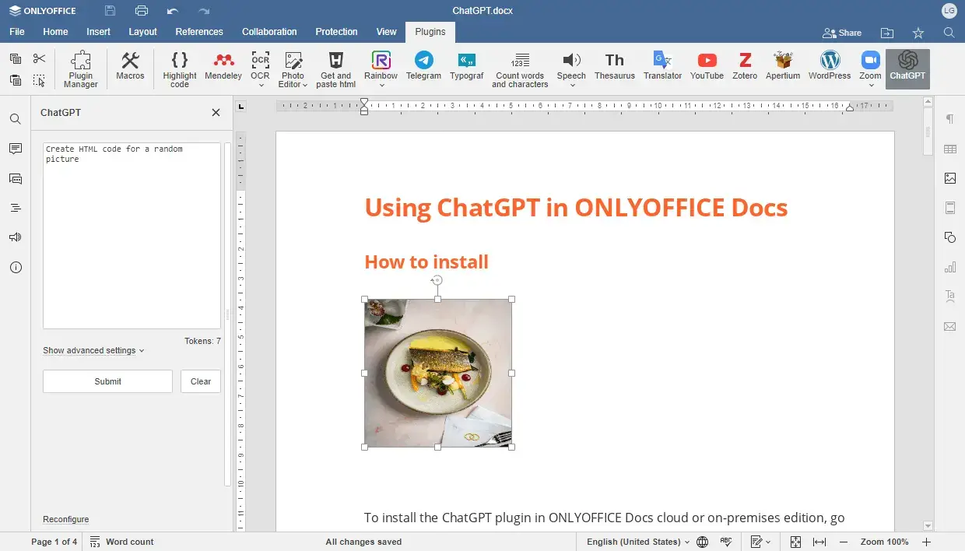Open the Speech plugin
This screenshot has height=551, width=965.
coord(571,65)
